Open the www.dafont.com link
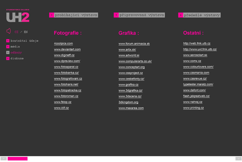This screenshot has height=162, width=242. tap(196, 90)
